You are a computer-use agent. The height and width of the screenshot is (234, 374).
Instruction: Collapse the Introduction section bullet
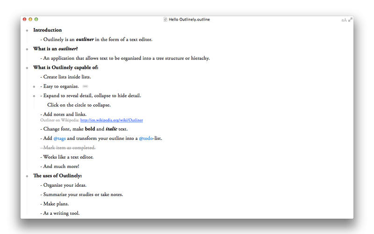tap(27, 30)
